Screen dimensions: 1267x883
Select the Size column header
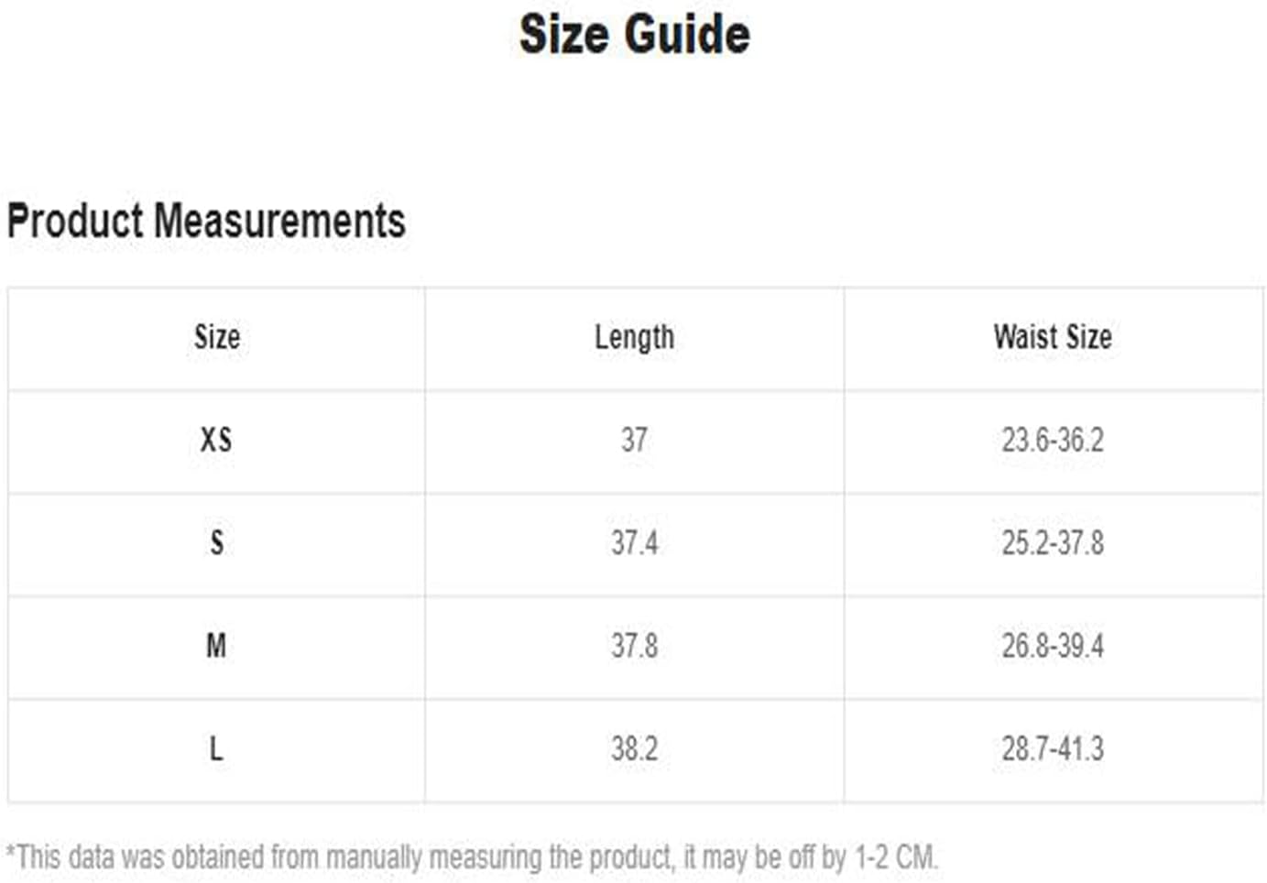pyautogui.click(x=217, y=337)
